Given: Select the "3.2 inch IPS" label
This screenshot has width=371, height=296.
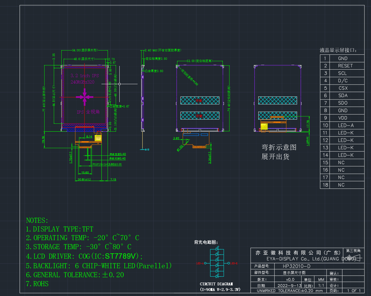Looking at the screenshot, I should click(x=85, y=75).
